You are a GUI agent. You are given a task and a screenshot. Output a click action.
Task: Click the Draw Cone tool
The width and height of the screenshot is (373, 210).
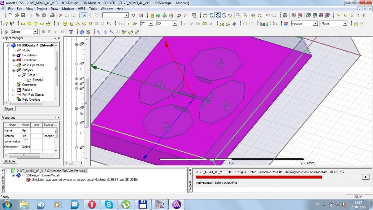pos(78,24)
